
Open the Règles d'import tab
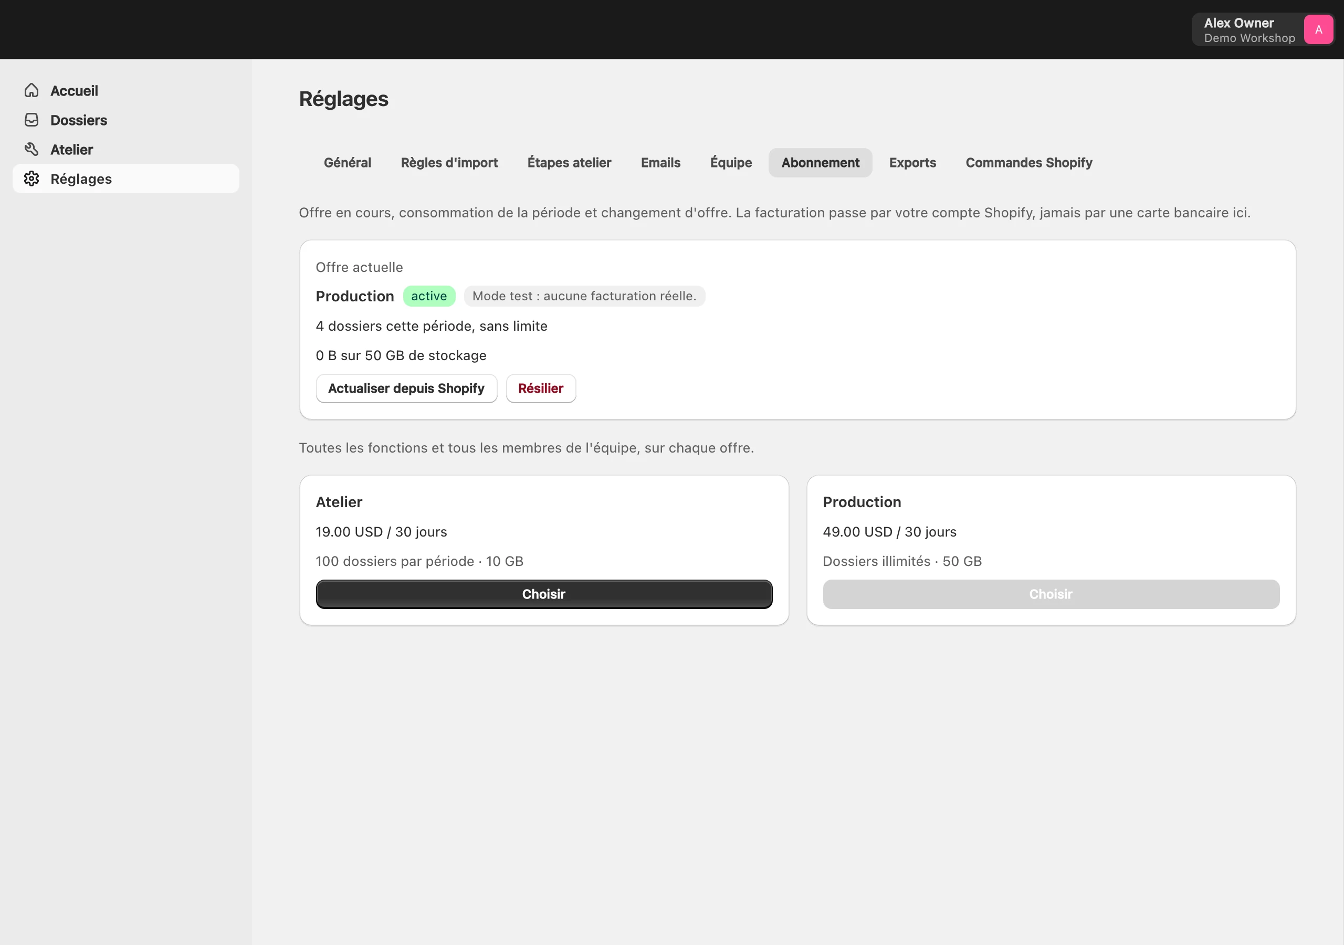(x=449, y=163)
